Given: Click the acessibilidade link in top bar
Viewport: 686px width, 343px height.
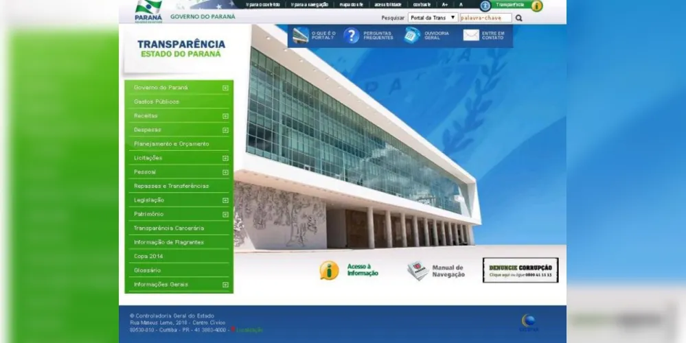Looking at the screenshot, I should point(387,4).
